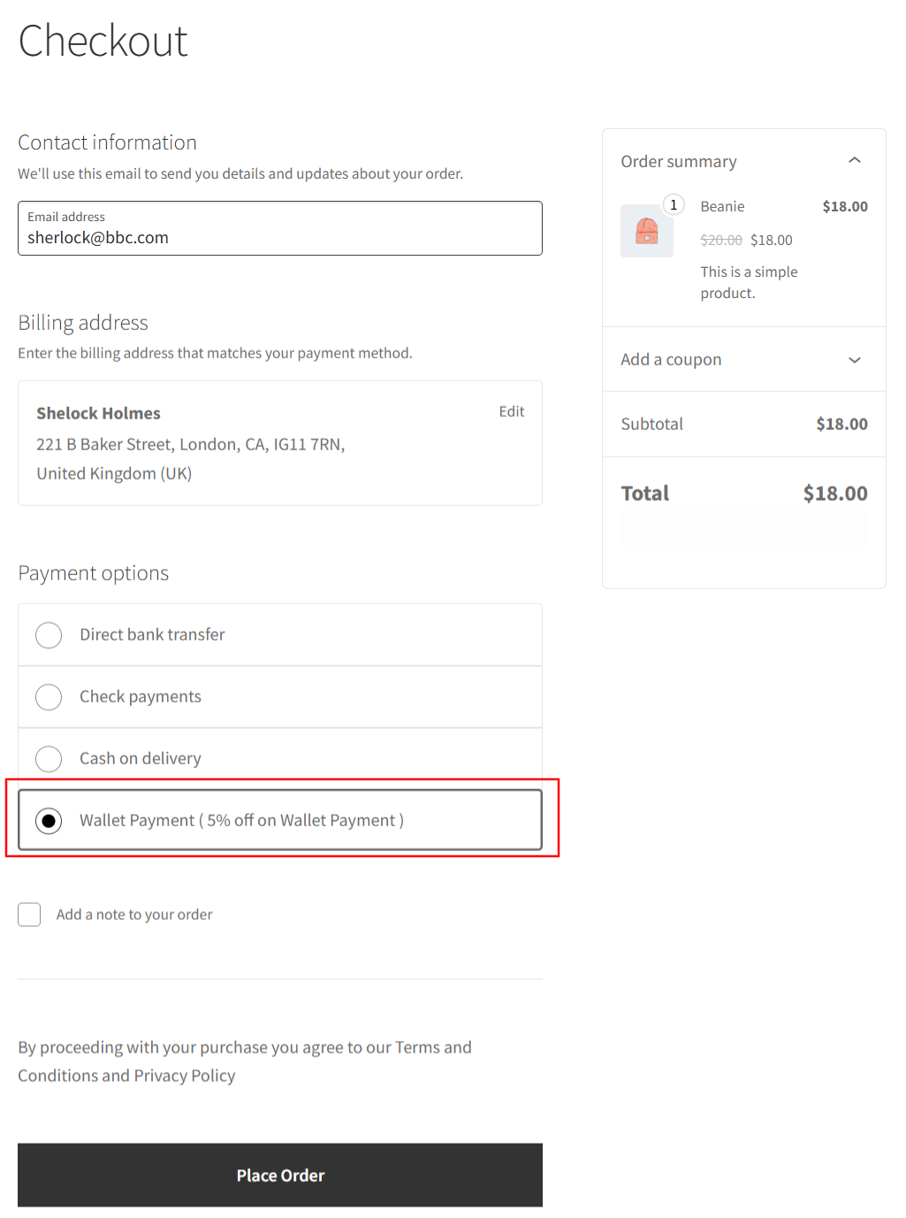Click the Order summary collapse chevron
Screen dimensions: 906x1218
click(x=854, y=160)
